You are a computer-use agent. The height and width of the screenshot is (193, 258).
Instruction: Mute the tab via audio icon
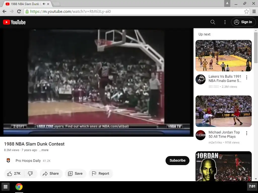(x=44, y=4)
